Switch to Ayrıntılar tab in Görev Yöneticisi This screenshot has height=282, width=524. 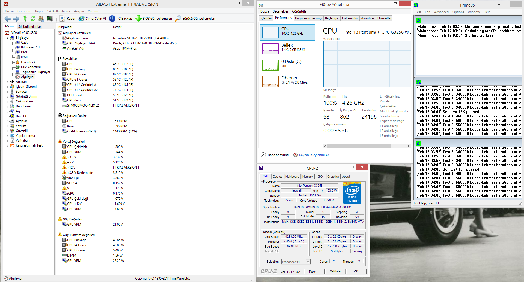click(x=367, y=18)
